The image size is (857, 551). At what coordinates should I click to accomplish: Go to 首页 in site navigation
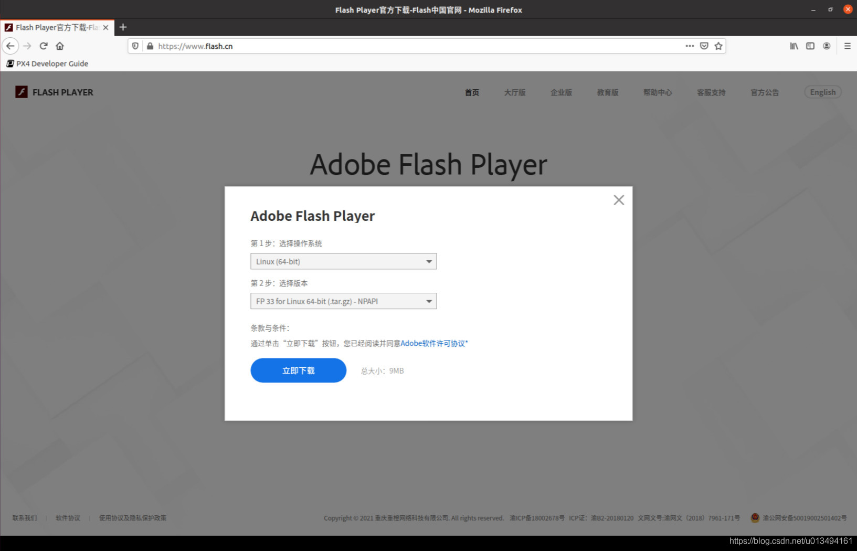tap(472, 92)
